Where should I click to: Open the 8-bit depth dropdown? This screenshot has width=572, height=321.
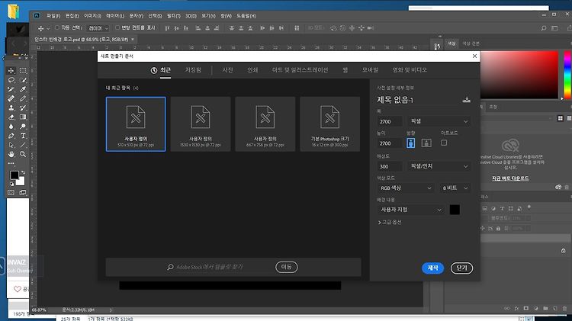point(455,188)
